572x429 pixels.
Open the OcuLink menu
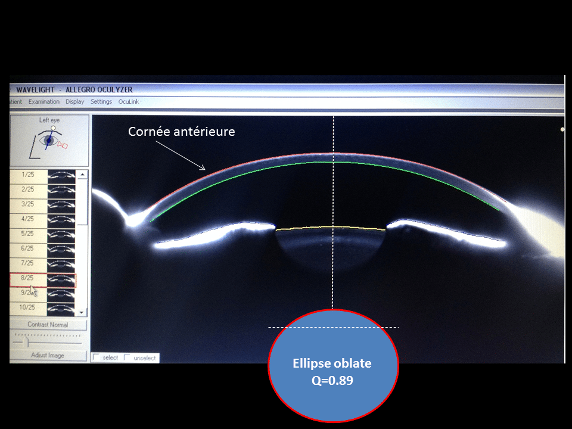click(x=129, y=102)
